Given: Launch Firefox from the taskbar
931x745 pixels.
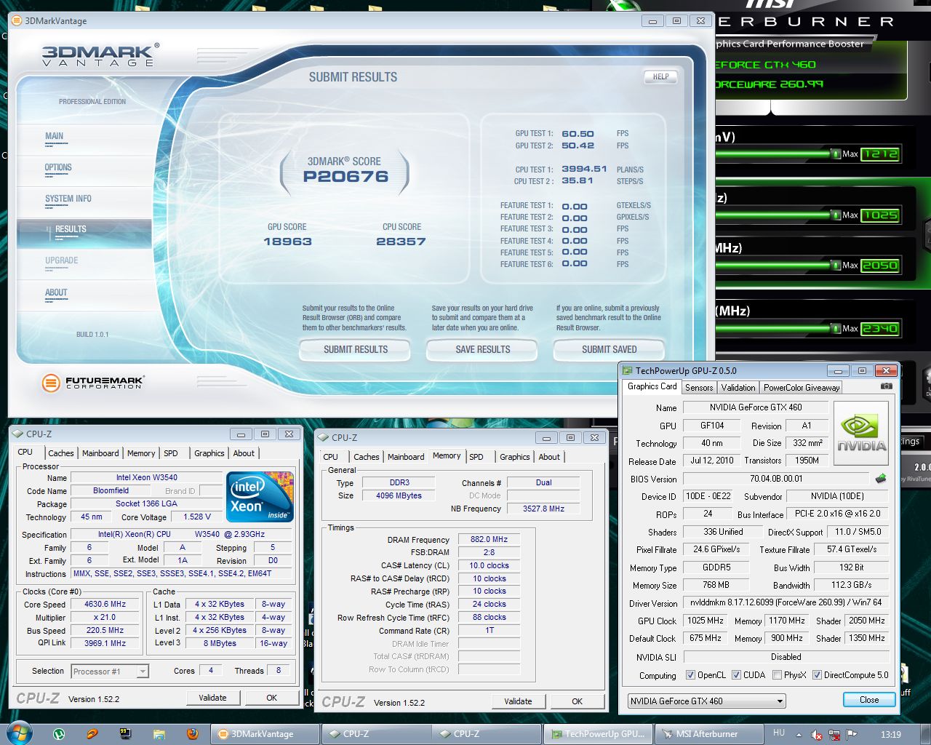Looking at the screenshot, I should pos(193,734).
